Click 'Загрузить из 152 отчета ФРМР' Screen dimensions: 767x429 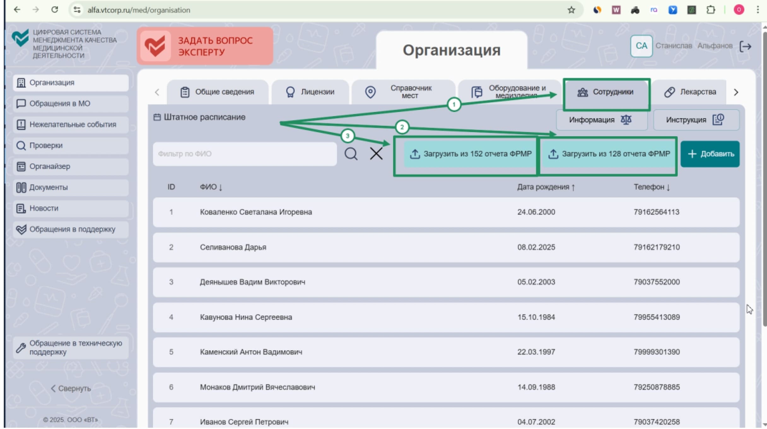click(x=471, y=154)
